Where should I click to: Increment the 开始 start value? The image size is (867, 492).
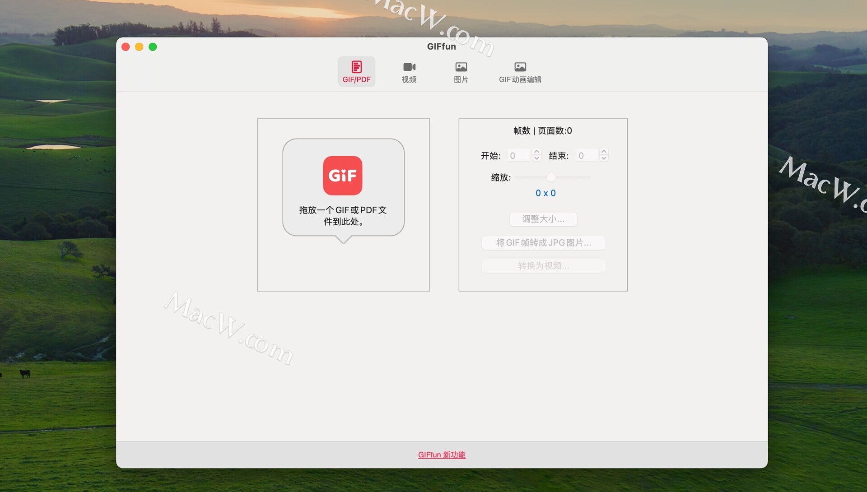pos(536,152)
